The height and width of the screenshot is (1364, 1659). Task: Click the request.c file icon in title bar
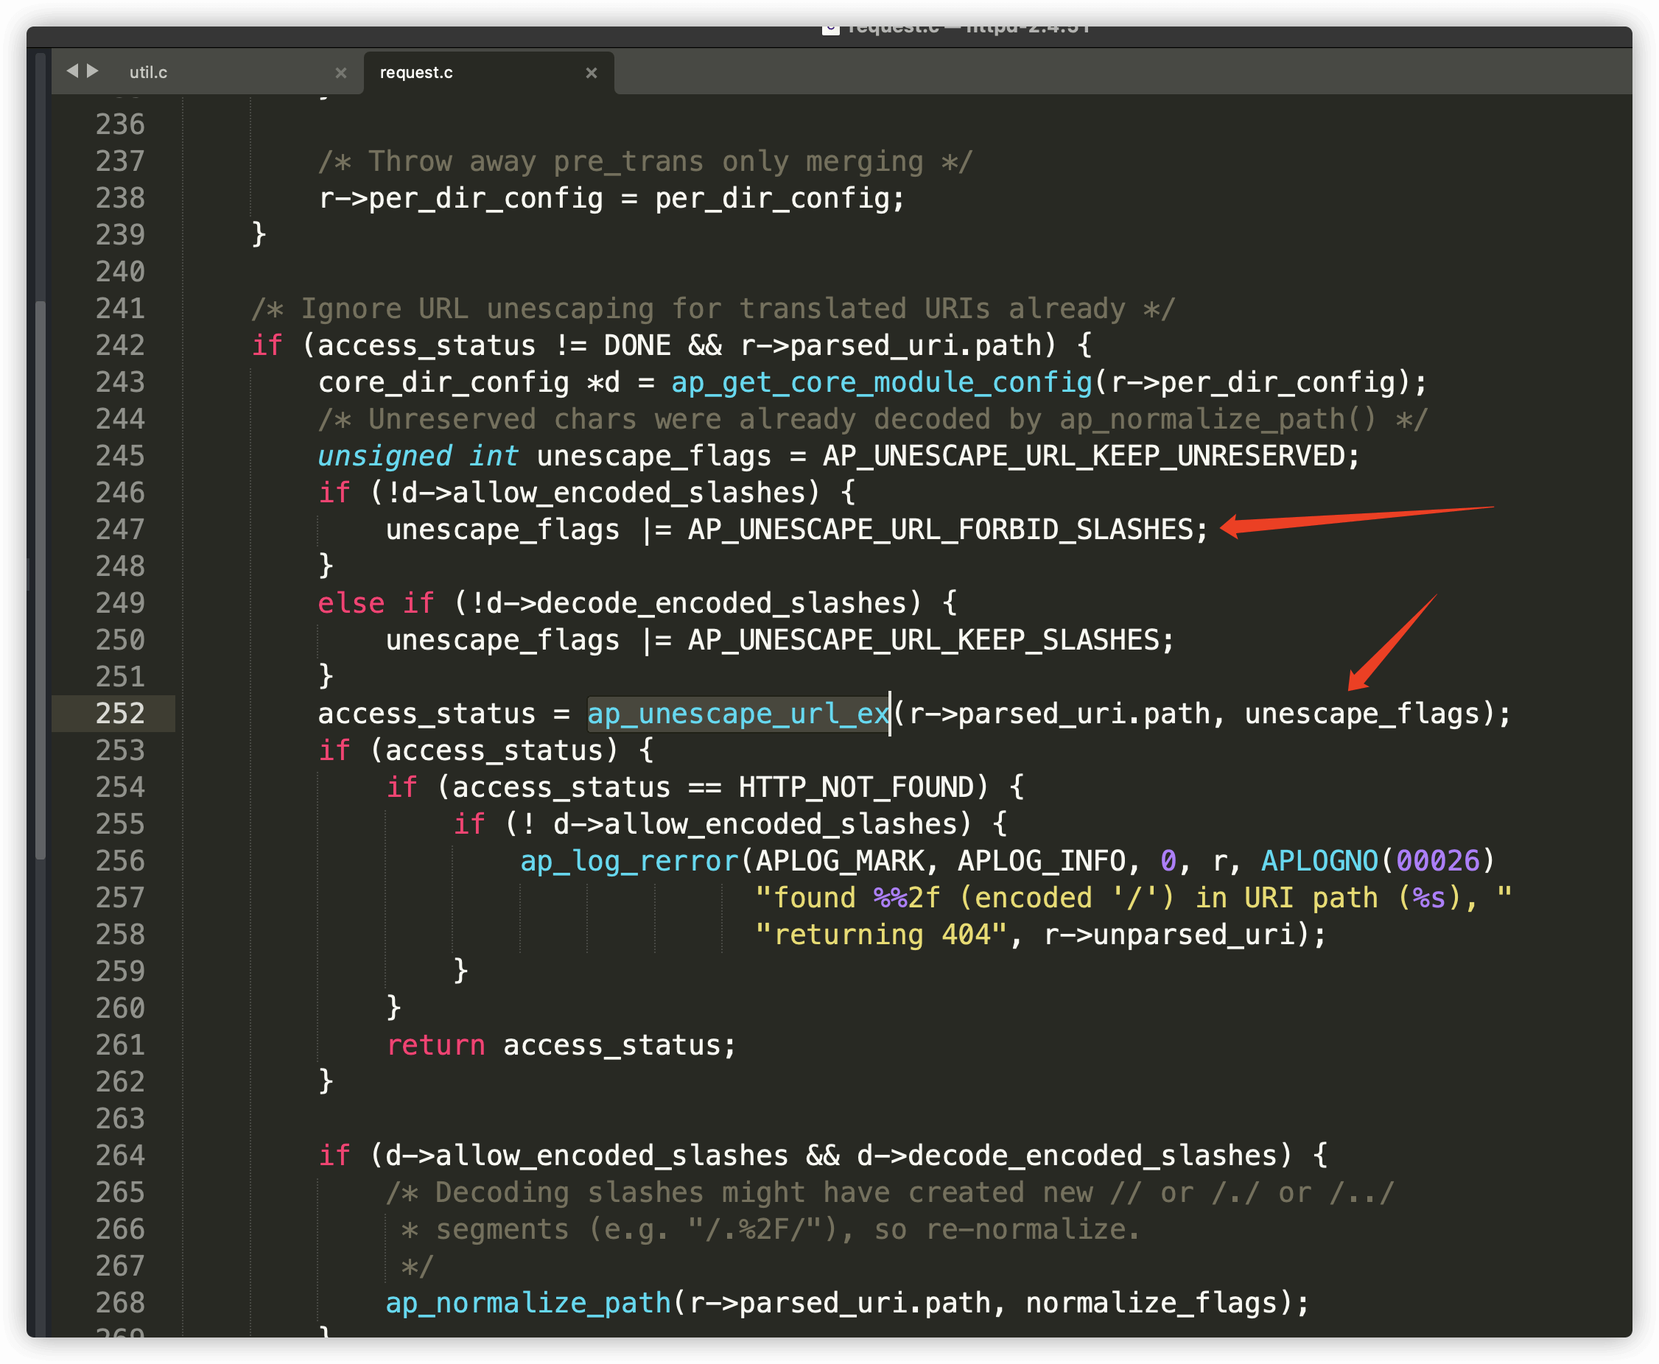[x=831, y=30]
